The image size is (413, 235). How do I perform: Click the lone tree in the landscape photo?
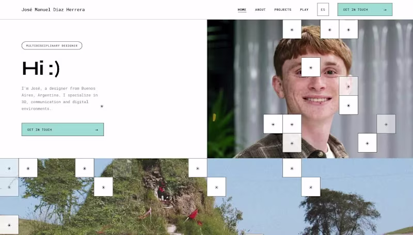[339, 210]
